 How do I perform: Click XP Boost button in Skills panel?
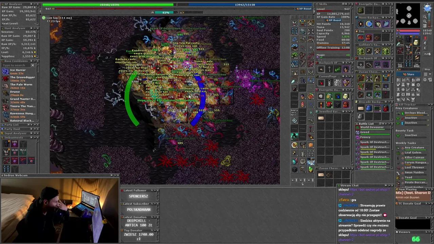(333, 20)
